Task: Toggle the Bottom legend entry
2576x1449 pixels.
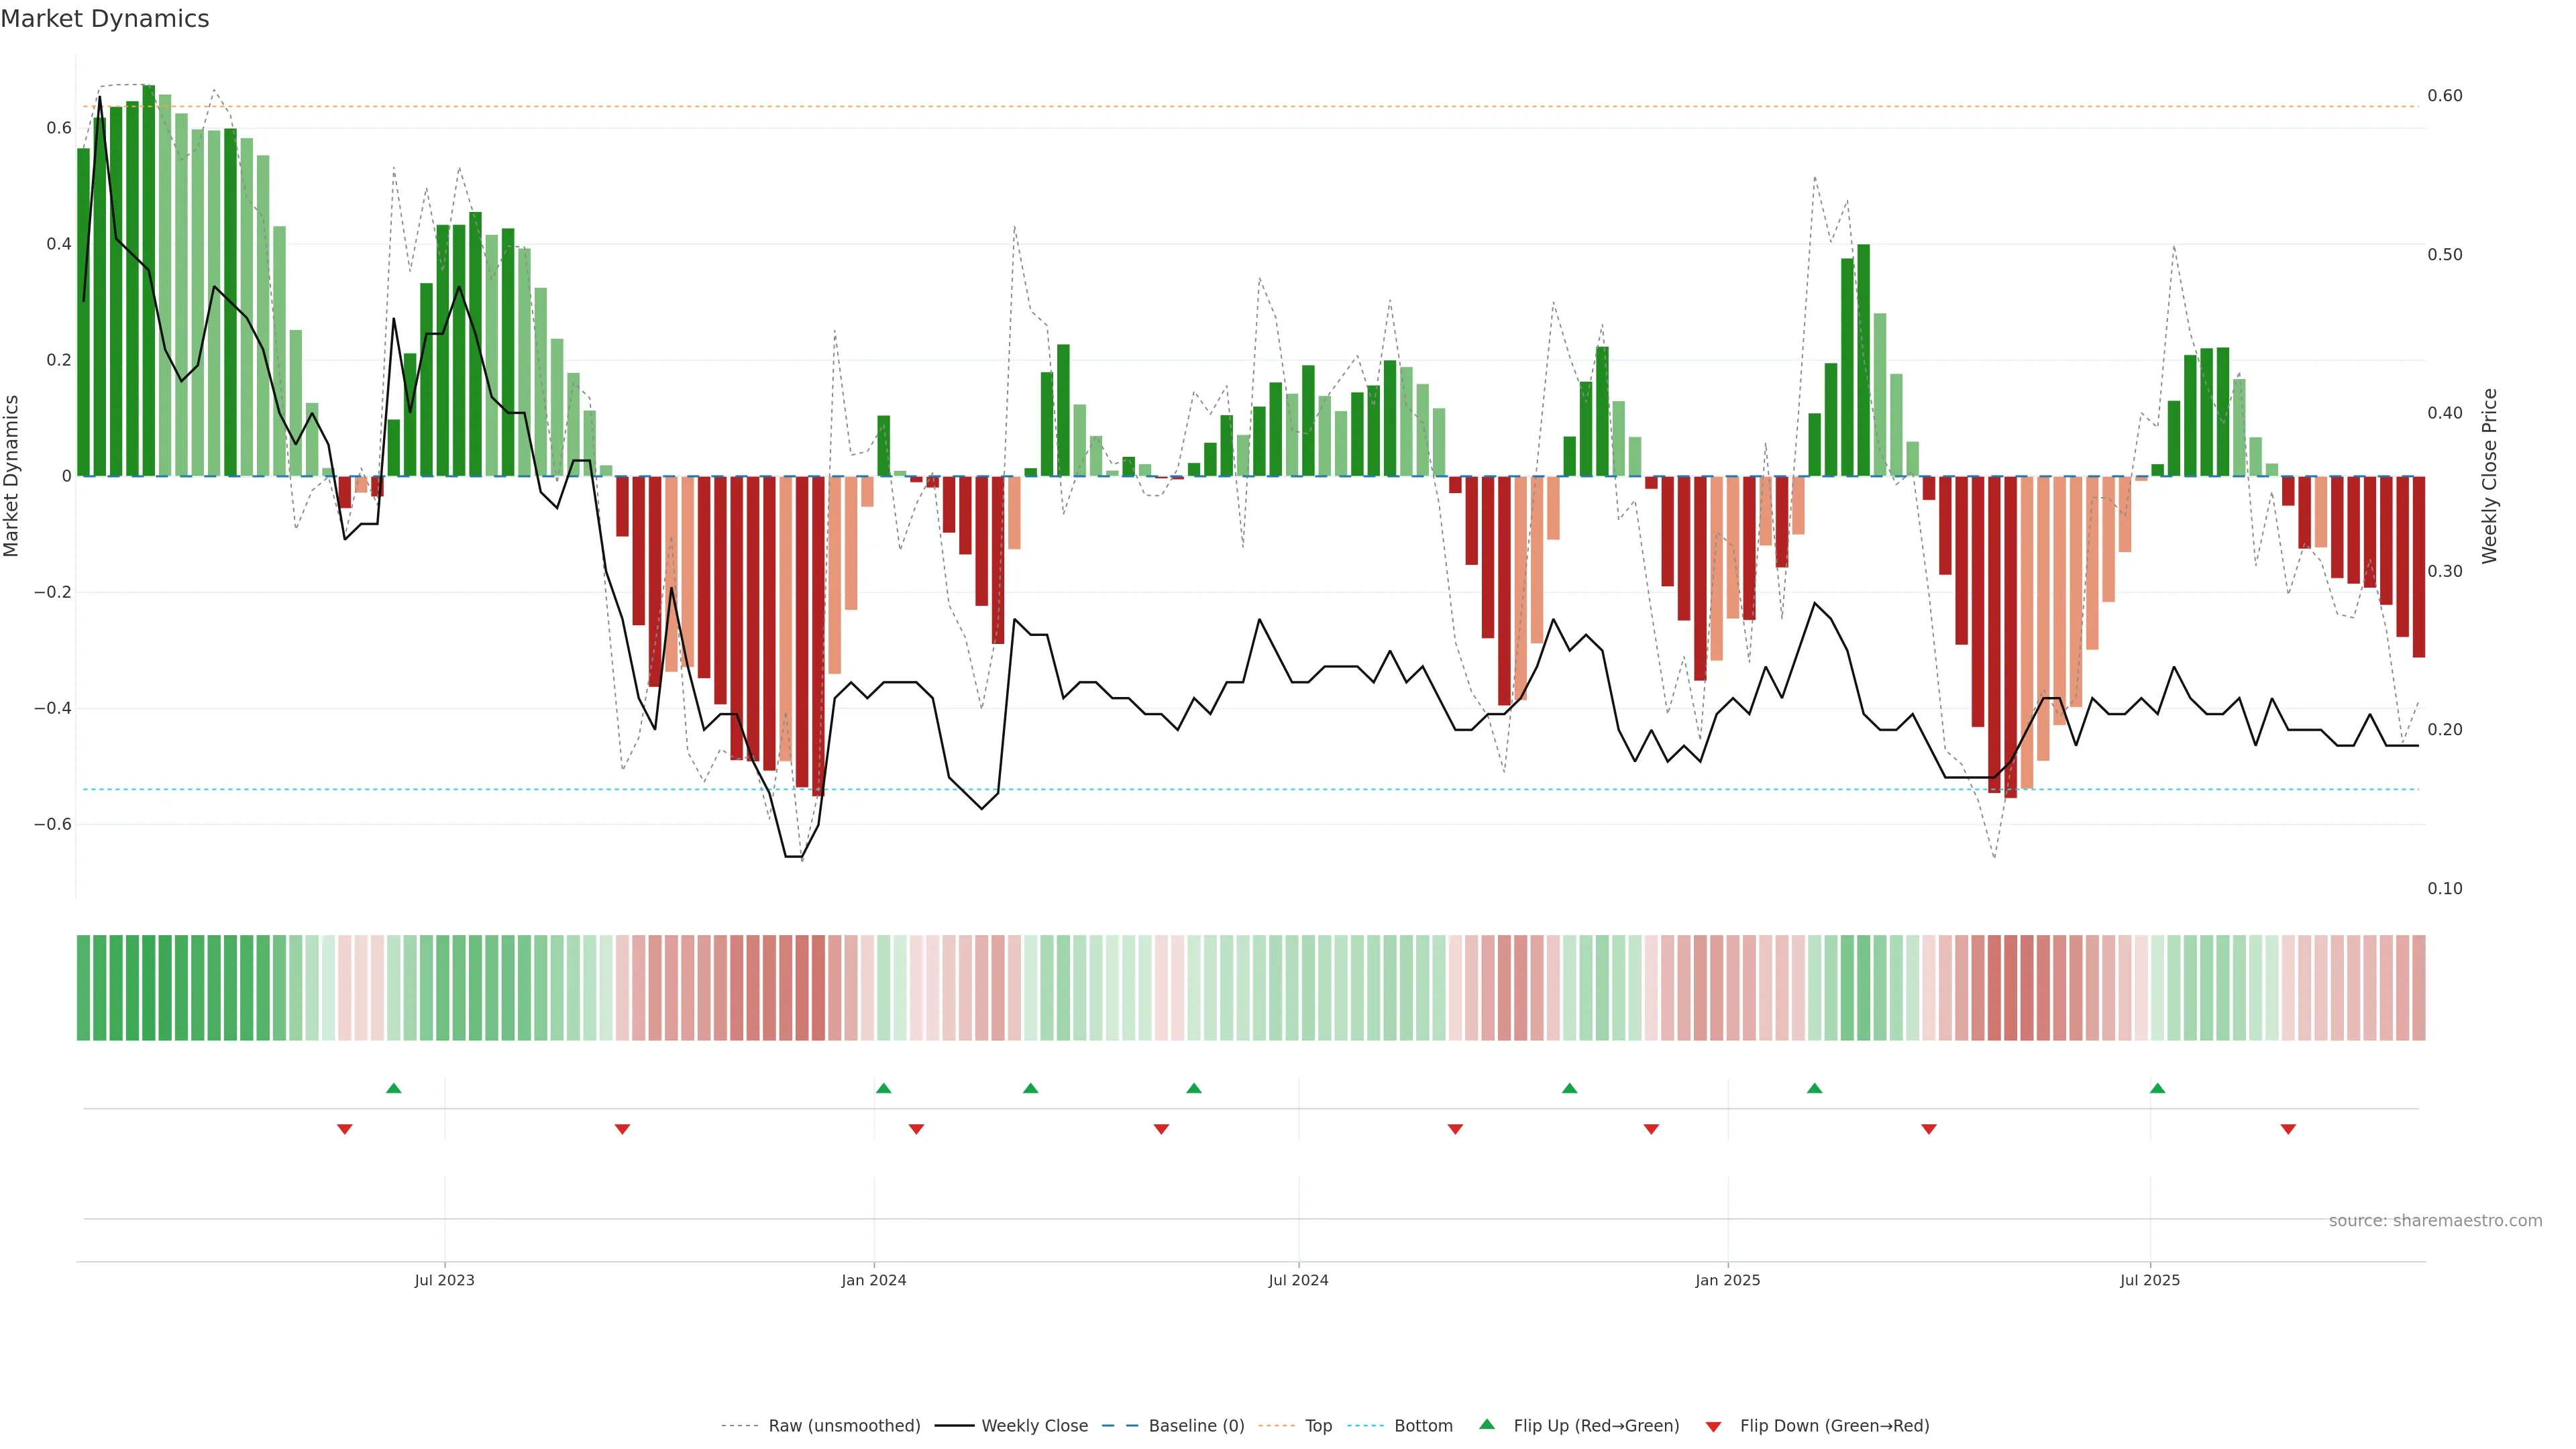Action: (1423, 1426)
